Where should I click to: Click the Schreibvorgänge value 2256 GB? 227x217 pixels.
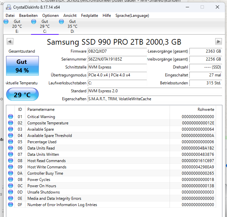pyautogui.click(x=206, y=59)
